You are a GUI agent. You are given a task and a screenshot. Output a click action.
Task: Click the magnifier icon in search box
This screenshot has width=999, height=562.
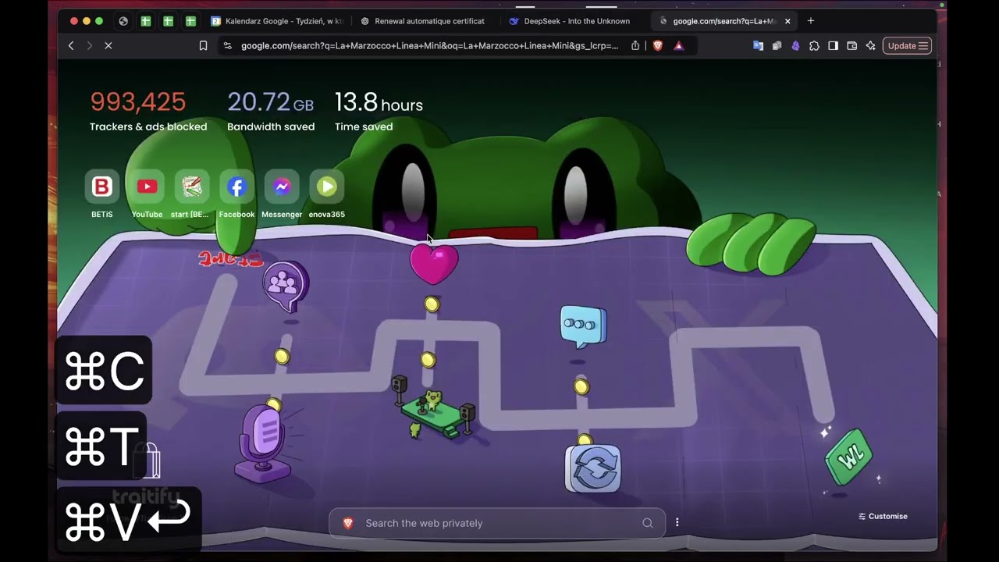pos(647,523)
